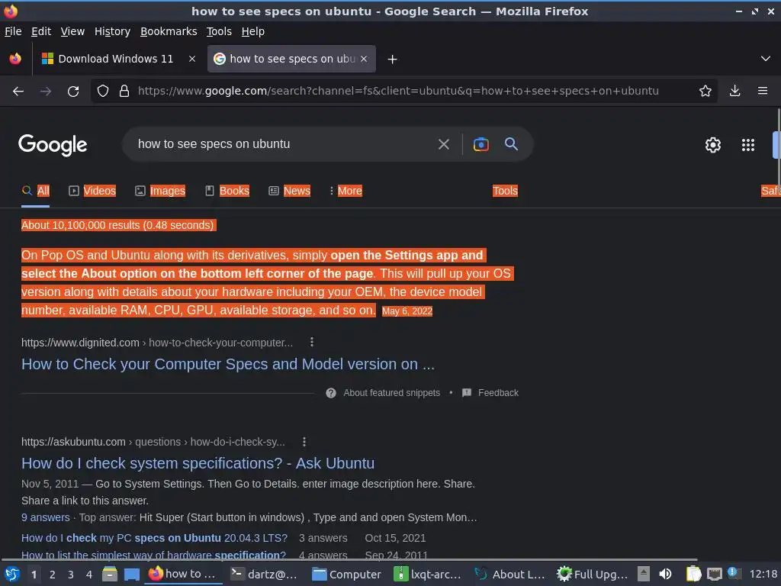Open the Firefox View icon in tab bar
This screenshot has height=586, width=781.
15,59
